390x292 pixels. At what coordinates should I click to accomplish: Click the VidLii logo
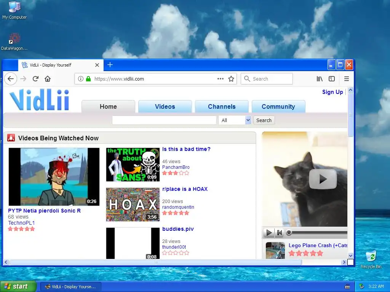click(x=39, y=100)
